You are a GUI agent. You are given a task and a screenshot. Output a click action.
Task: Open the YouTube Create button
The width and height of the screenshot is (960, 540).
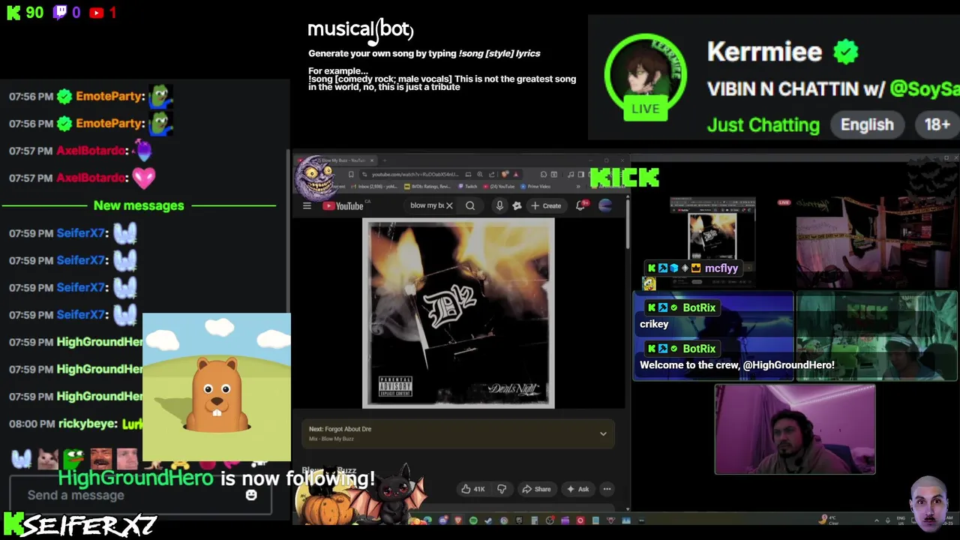click(x=546, y=205)
